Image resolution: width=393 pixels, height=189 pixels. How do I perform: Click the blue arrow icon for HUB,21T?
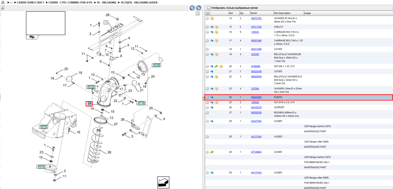point(212,27)
